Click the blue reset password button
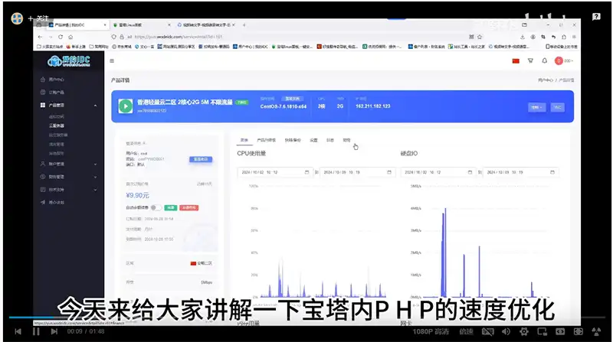Screen dimensions: 613x342 pyautogui.click(x=200, y=158)
